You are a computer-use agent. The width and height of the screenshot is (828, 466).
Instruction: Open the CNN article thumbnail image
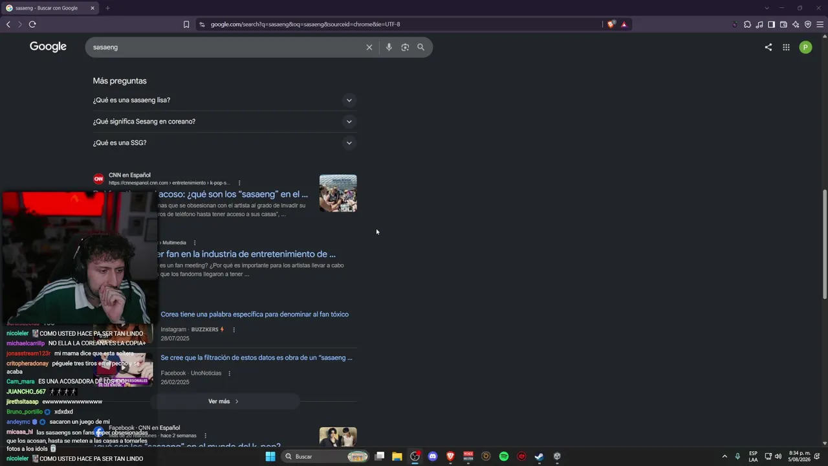[x=338, y=193]
